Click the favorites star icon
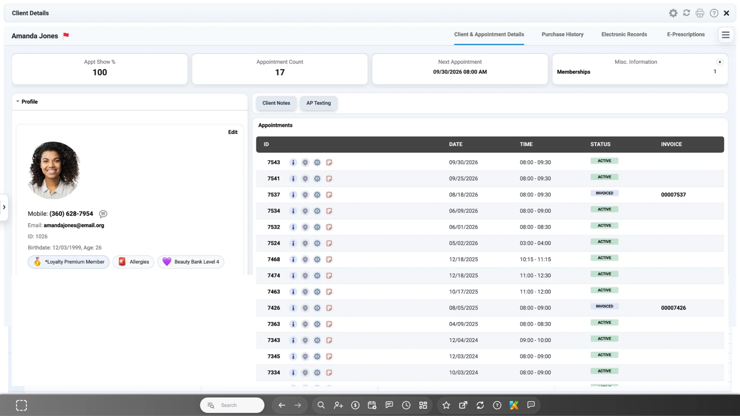 click(446, 405)
